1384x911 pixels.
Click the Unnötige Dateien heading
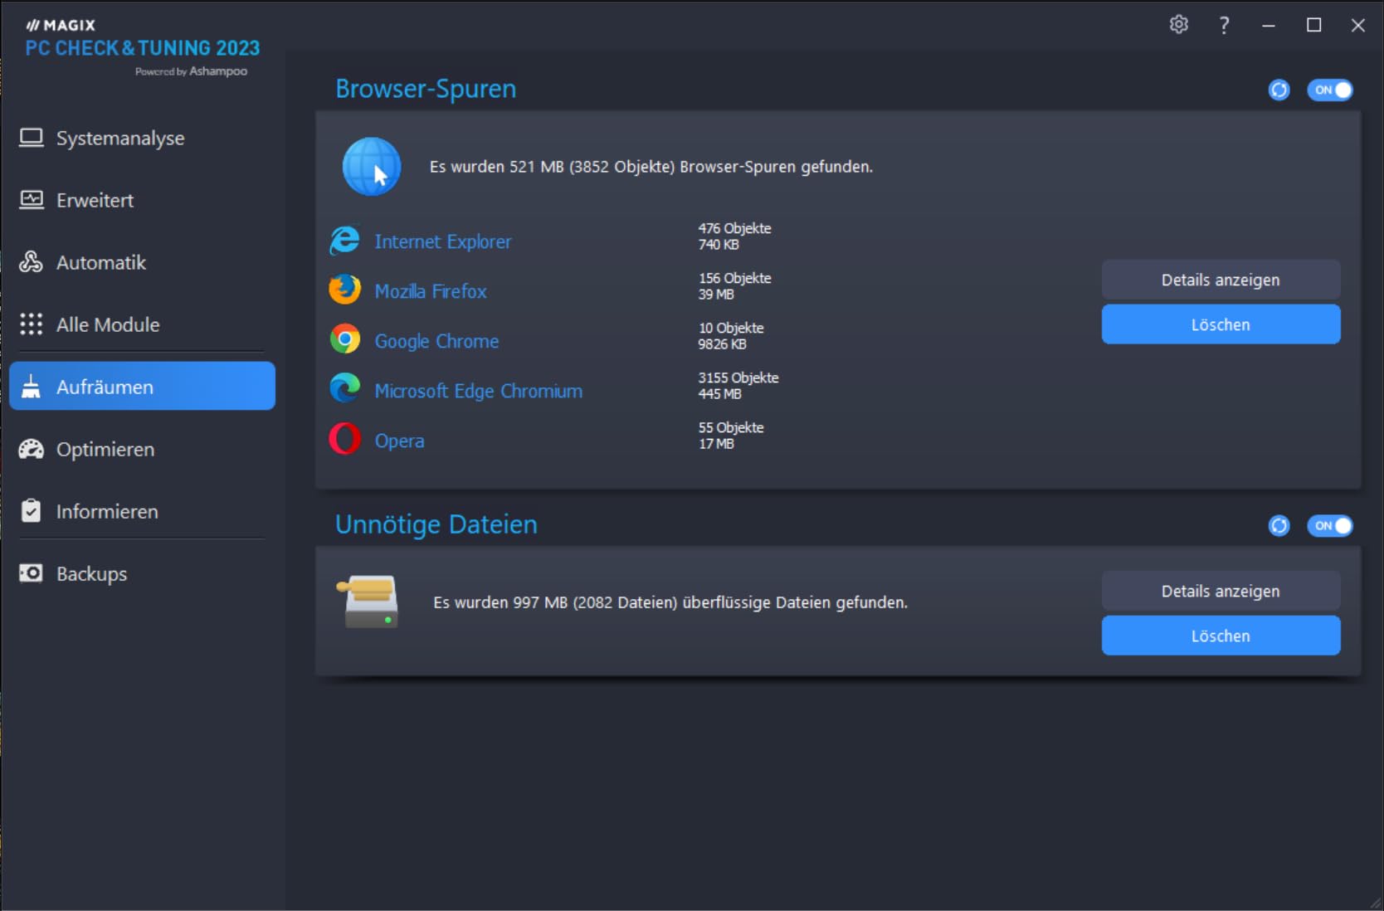436,524
